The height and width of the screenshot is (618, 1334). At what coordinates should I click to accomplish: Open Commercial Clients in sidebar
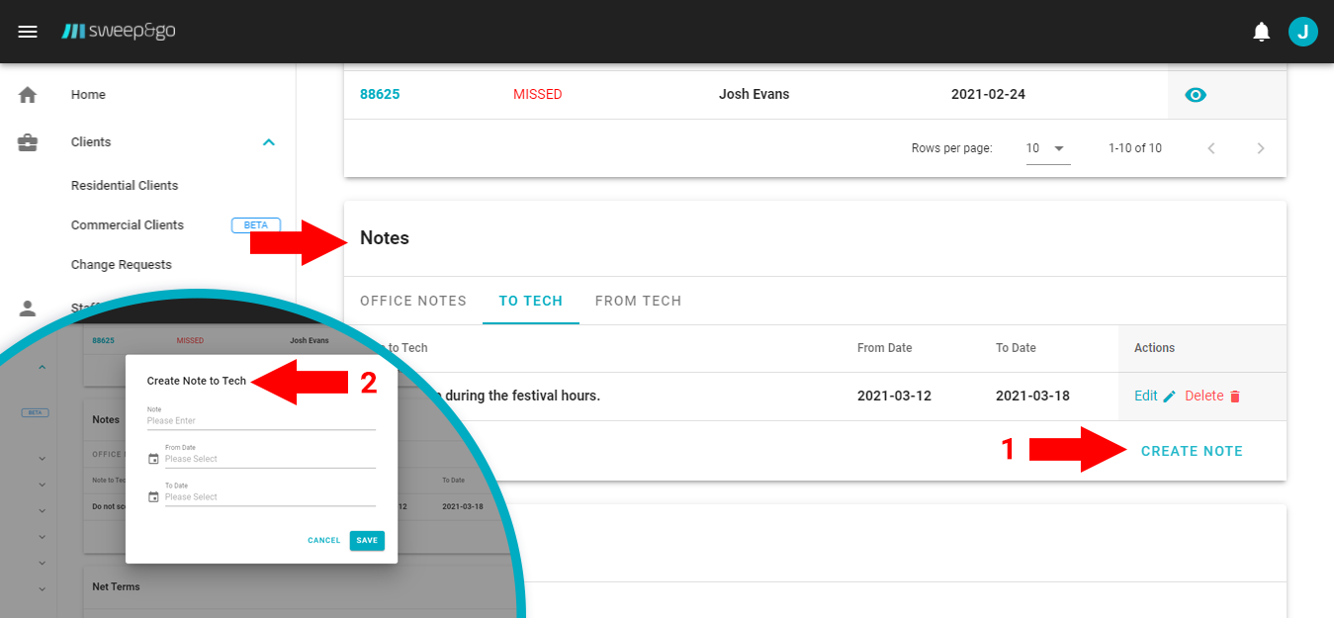pos(128,225)
